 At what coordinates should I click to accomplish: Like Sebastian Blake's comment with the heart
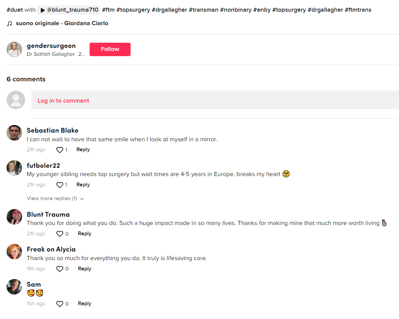pyautogui.click(x=60, y=150)
